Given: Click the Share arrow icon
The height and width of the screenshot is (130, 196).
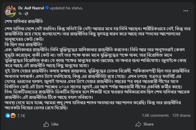Looking at the screenshot, I should [x=138, y=124].
